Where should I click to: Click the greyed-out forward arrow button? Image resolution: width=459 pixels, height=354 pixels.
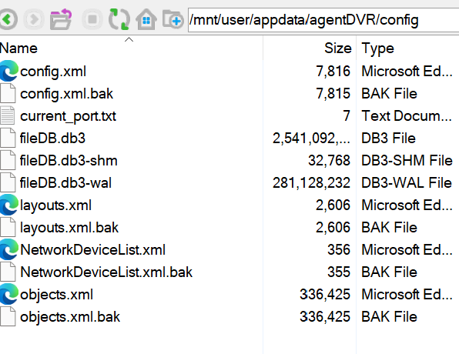[x=34, y=19]
